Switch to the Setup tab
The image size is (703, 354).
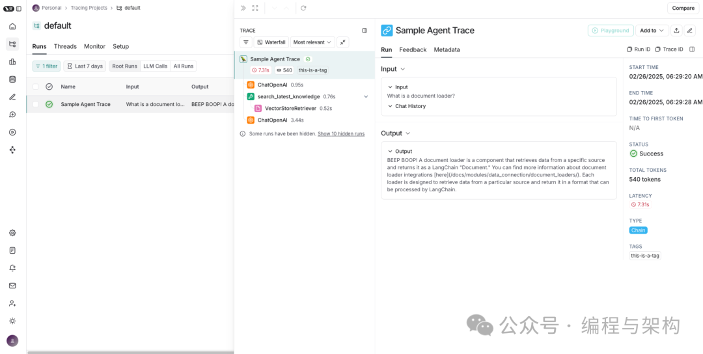pyautogui.click(x=120, y=46)
